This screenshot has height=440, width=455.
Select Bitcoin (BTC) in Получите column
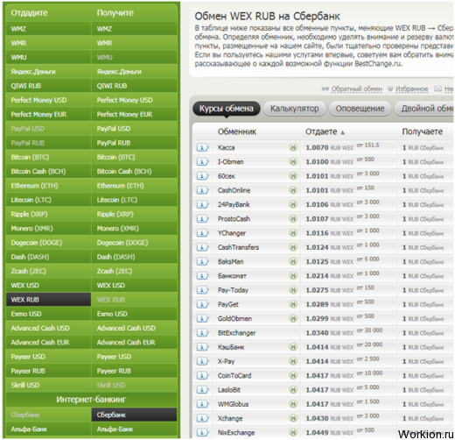134,157
